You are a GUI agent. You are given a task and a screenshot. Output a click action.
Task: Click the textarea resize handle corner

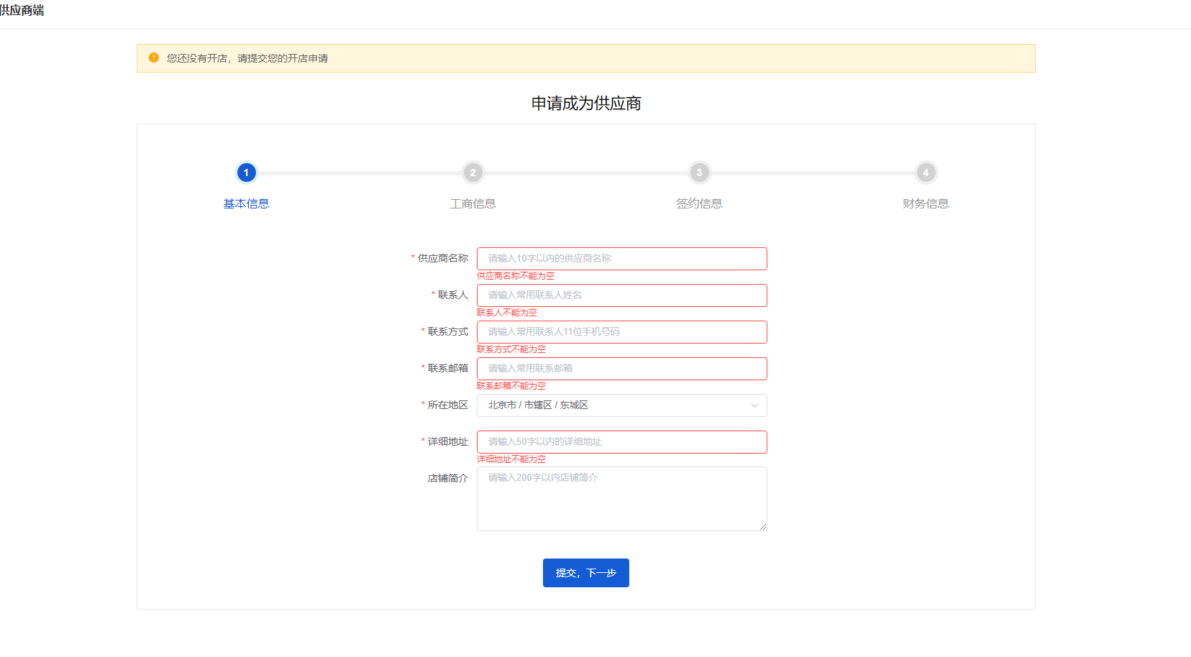point(763,527)
